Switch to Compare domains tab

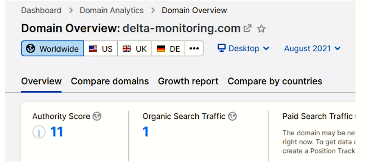[x=110, y=81]
